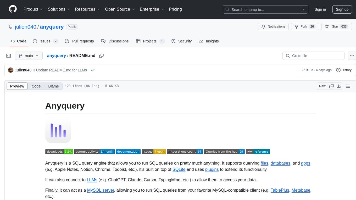This screenshot has height=200, width=356.
Task: View the commit History
Action: point(344,70)
